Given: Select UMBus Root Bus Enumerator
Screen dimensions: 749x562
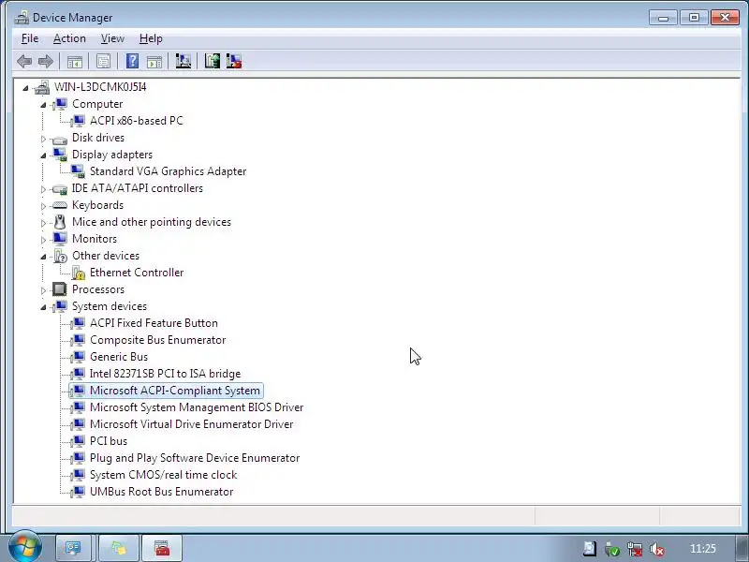Looking at the screenshot, I should pos(161,491).
